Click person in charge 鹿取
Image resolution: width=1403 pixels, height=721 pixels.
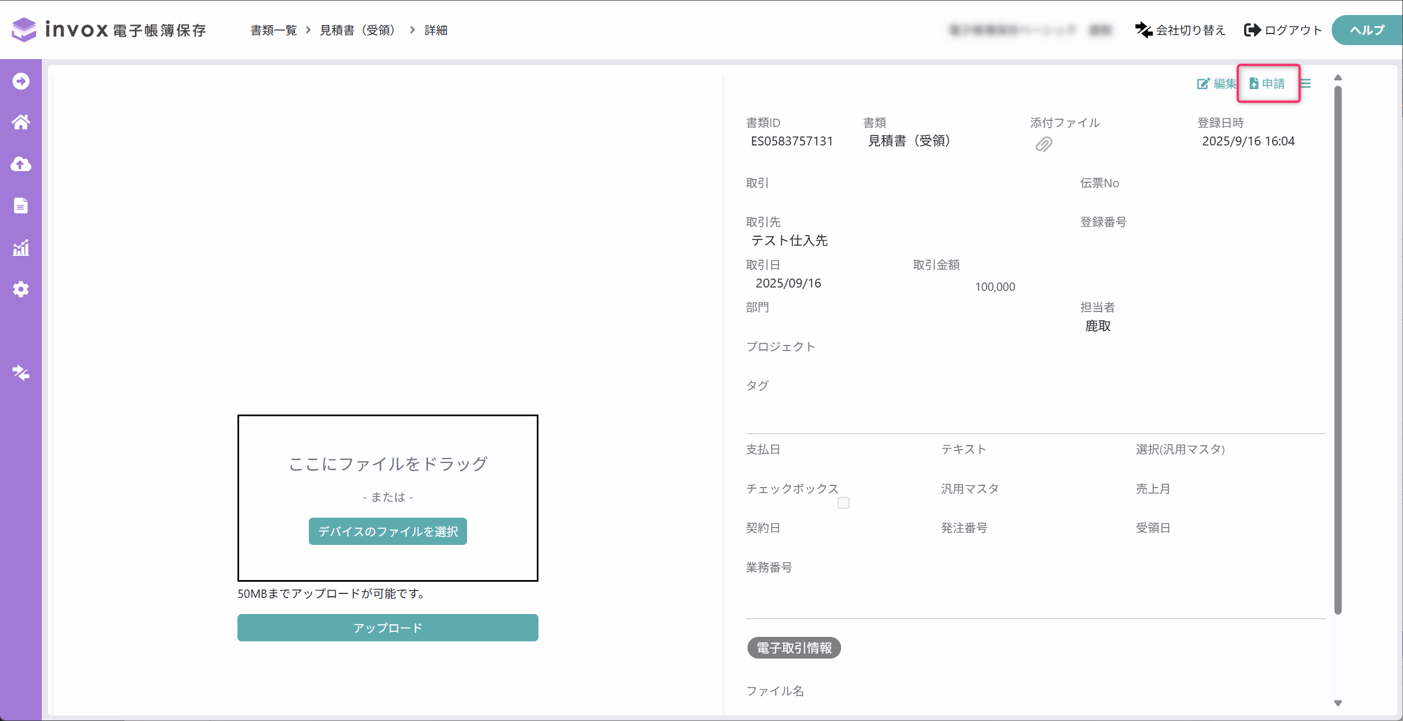click(1098, 326)
